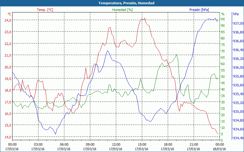
Task: Click the 934,80 pressure axis tick
Action: coord(238,120)
